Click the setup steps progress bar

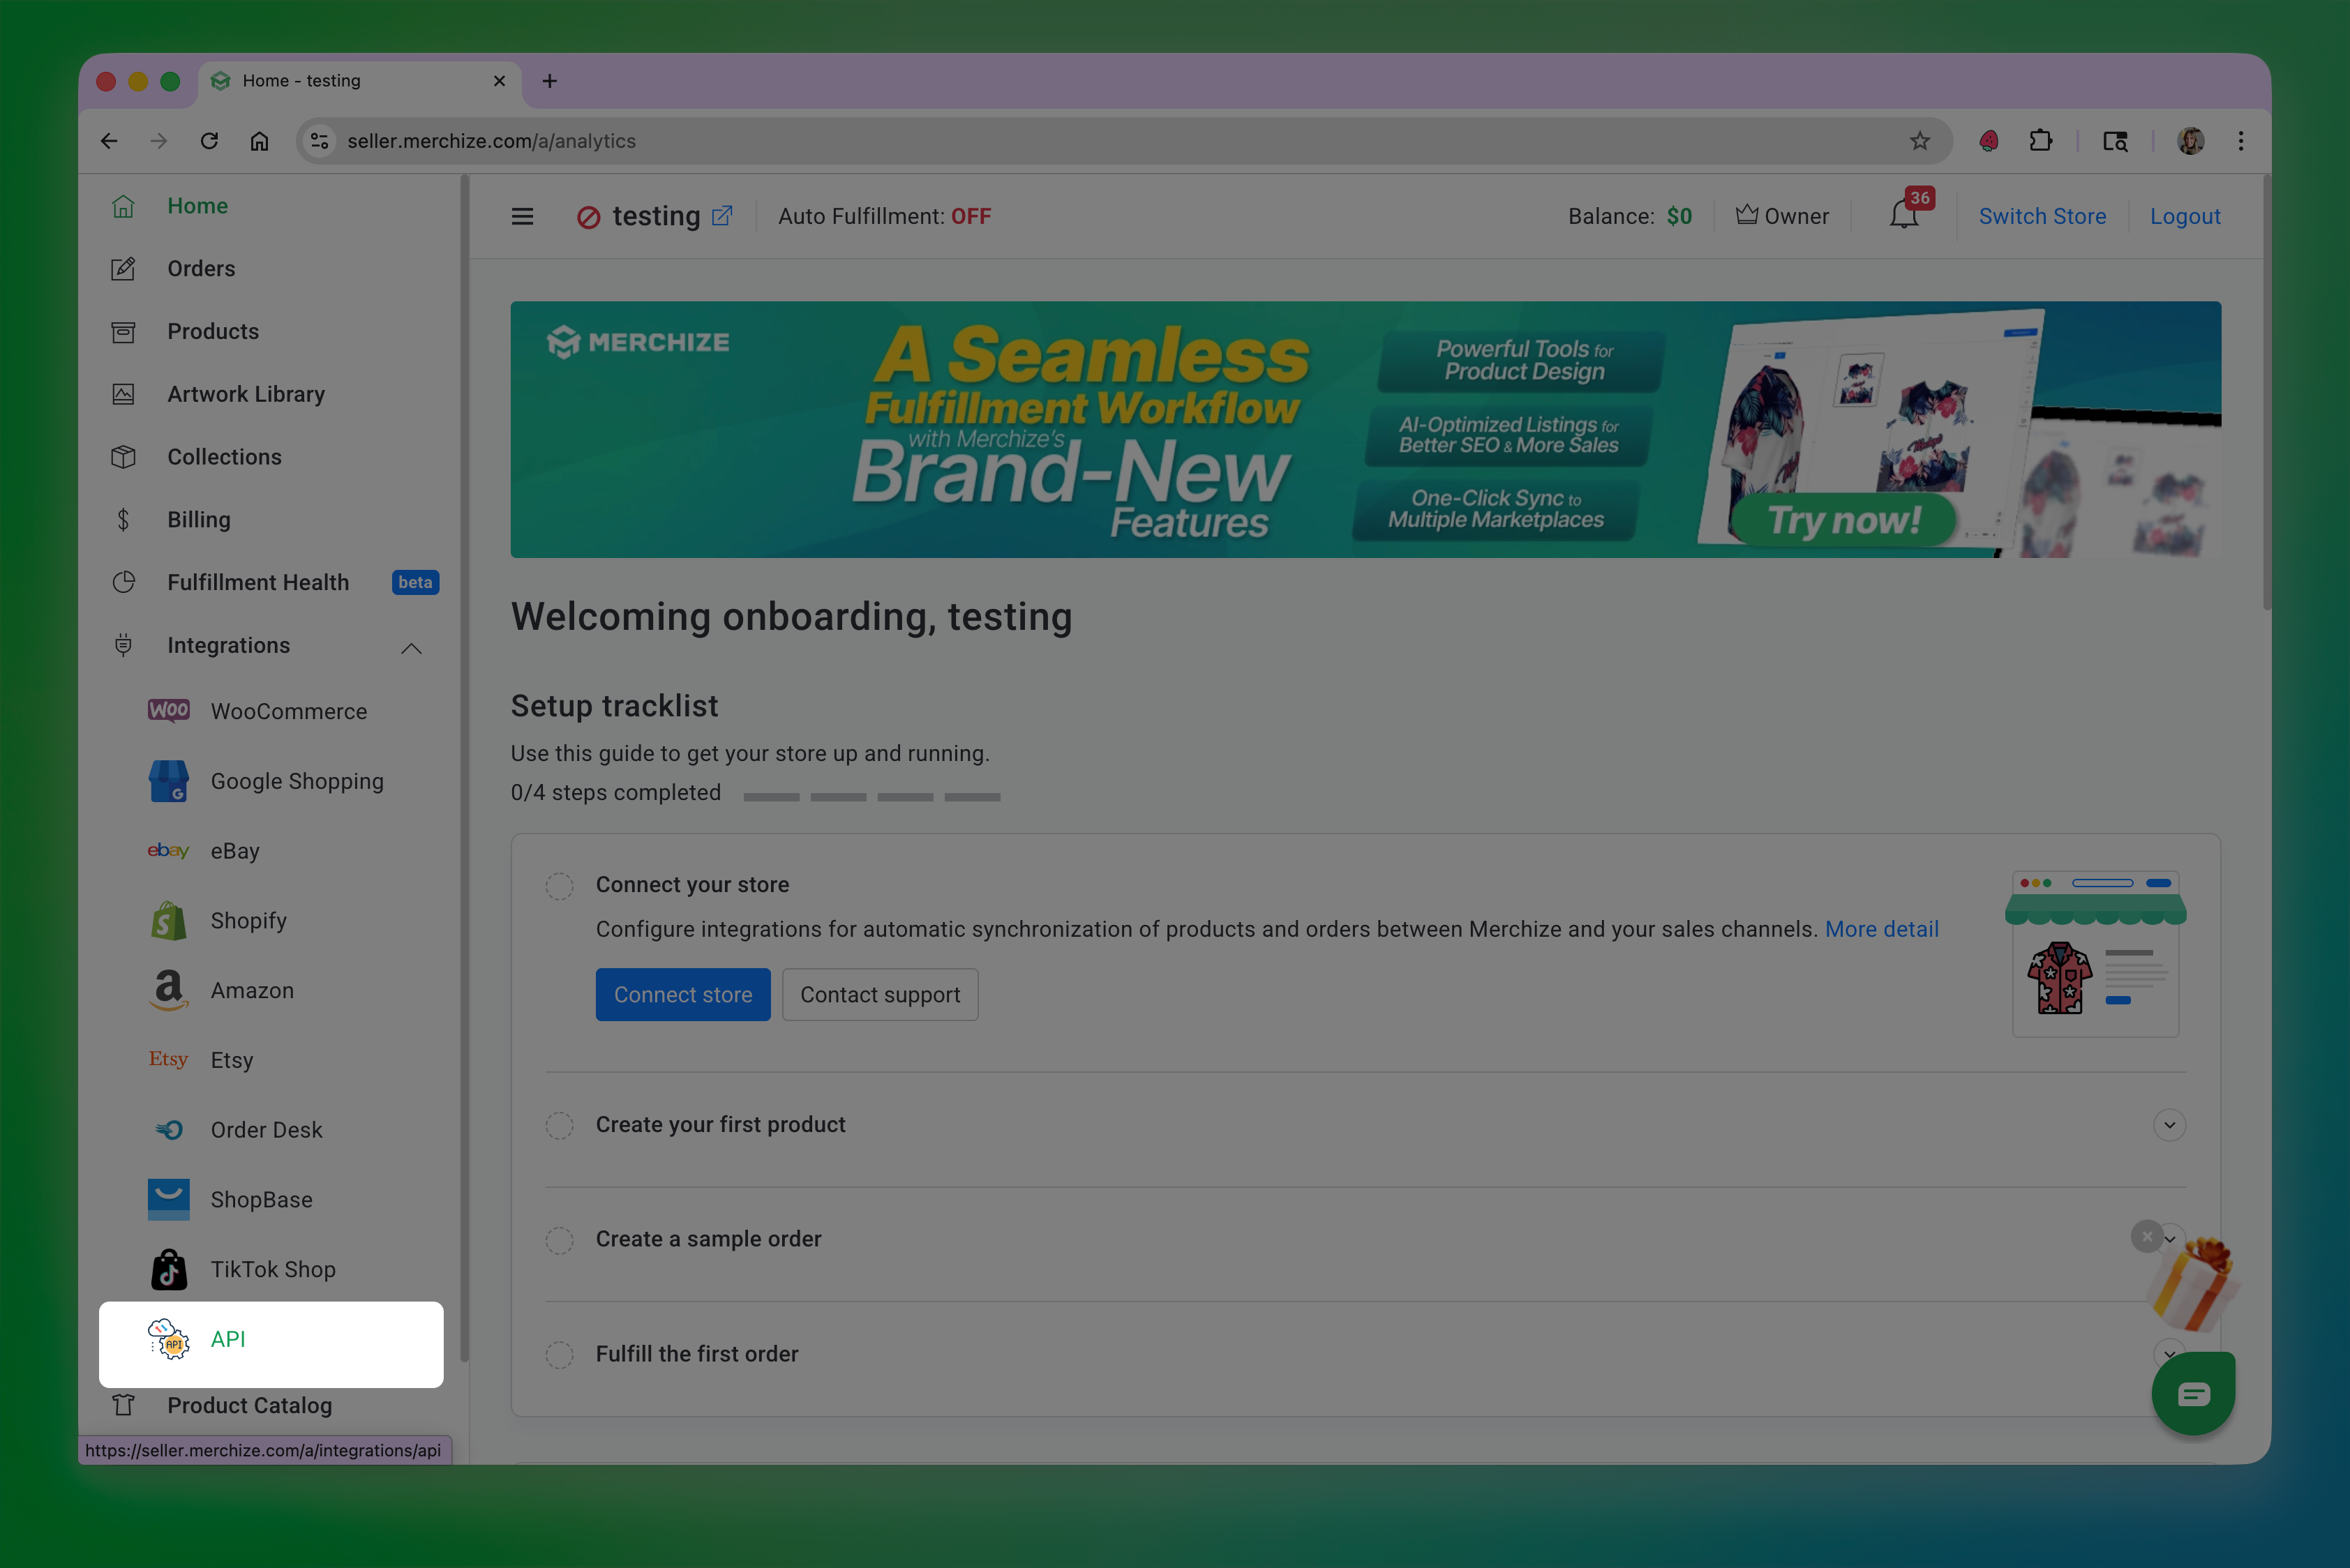pyautogui.click(x=871, y=797)
